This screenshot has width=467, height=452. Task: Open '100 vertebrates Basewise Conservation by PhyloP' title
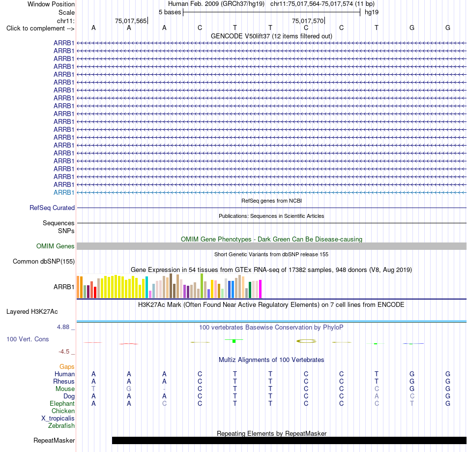coord(271,328)
